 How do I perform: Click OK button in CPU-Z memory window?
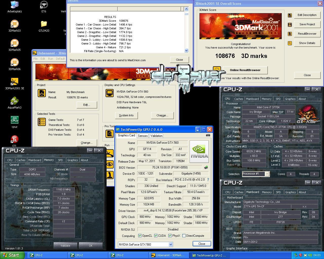91,246
